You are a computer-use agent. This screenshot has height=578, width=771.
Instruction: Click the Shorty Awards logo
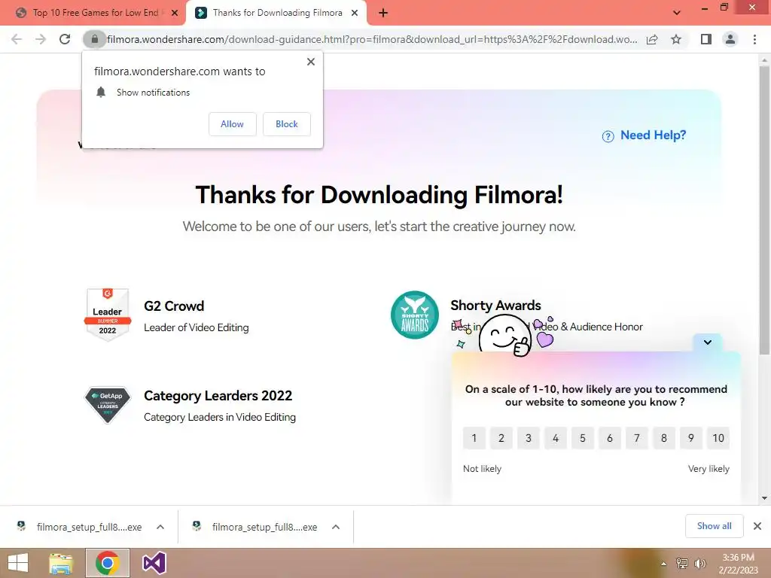pyautogui.click(x=415, y=315)
